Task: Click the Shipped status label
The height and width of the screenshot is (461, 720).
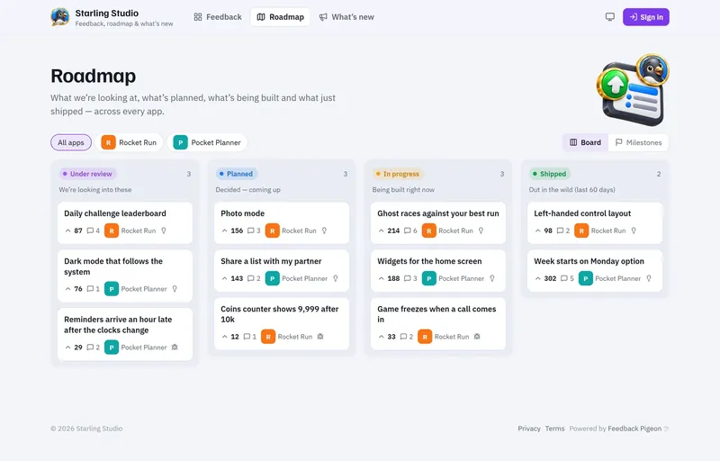Action: (550, 174)
